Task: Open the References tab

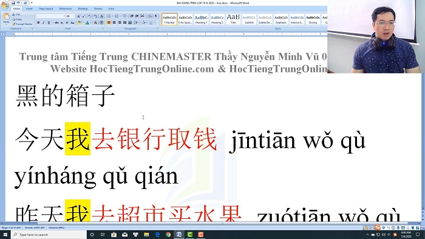Action: [x=66, y=9]
